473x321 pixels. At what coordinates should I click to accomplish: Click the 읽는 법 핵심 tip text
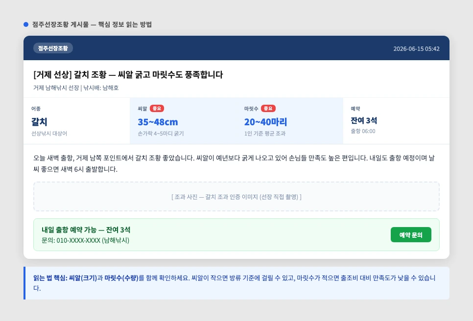235,283
